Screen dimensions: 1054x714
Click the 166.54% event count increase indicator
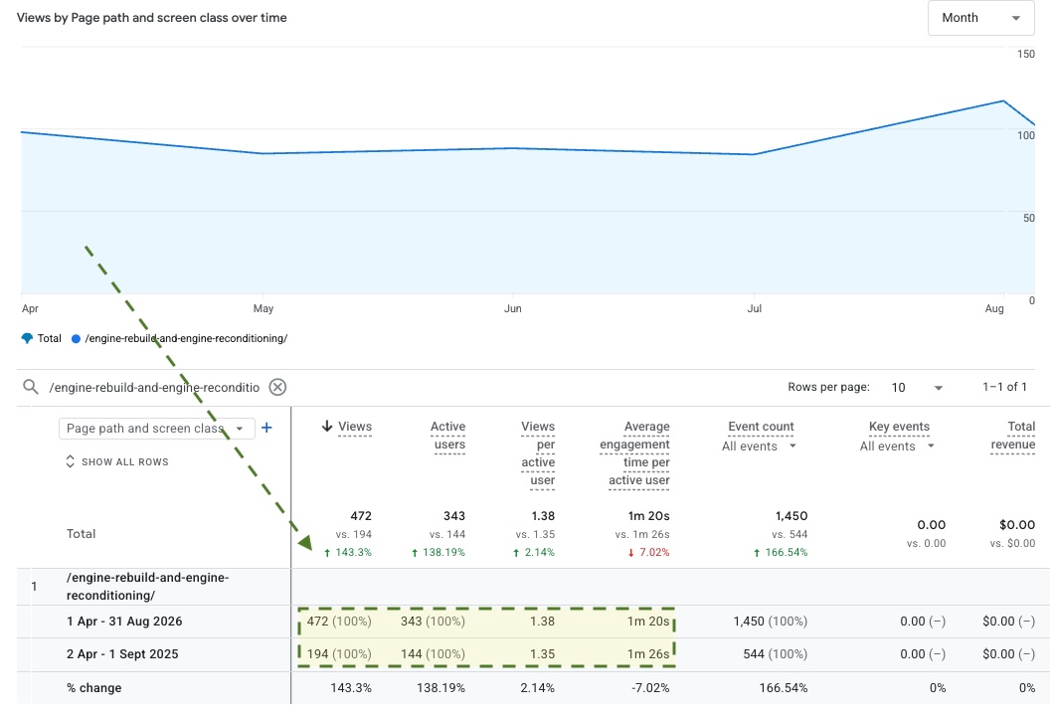780,552
